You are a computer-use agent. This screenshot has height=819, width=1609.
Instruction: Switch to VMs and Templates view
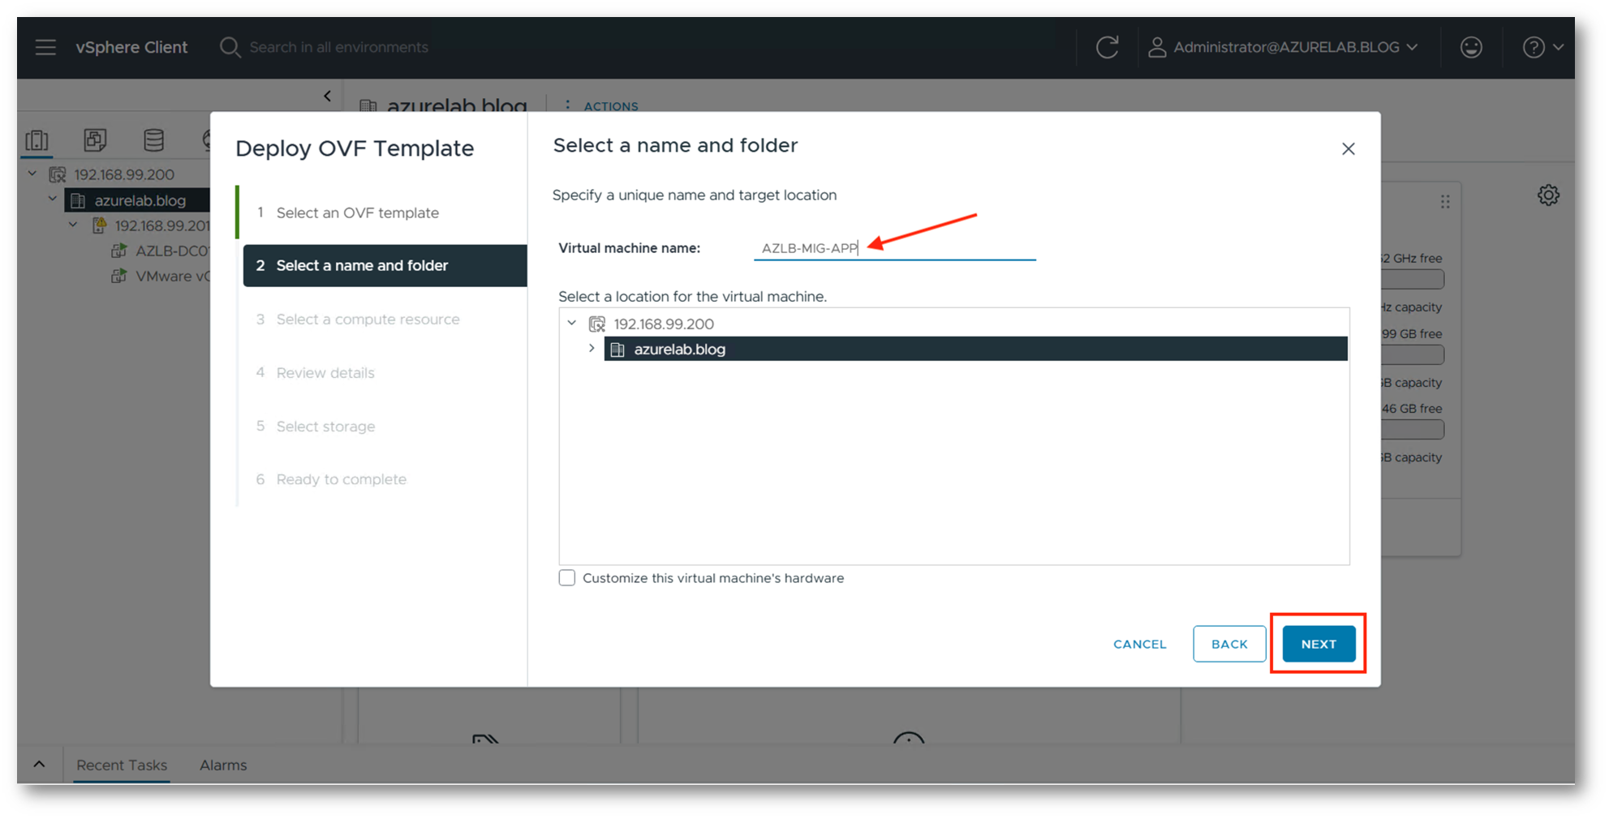point(95,140)
